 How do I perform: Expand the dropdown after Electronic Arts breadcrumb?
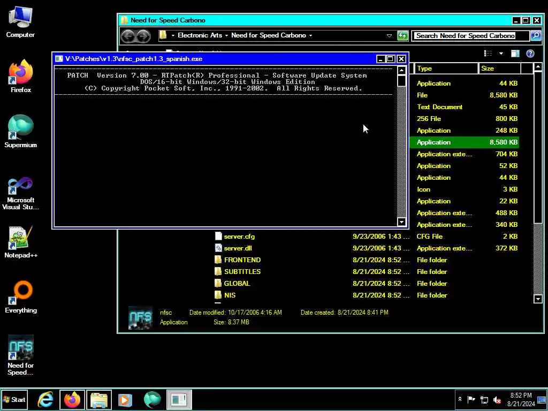pyautogui.click(x=226, y=36)
